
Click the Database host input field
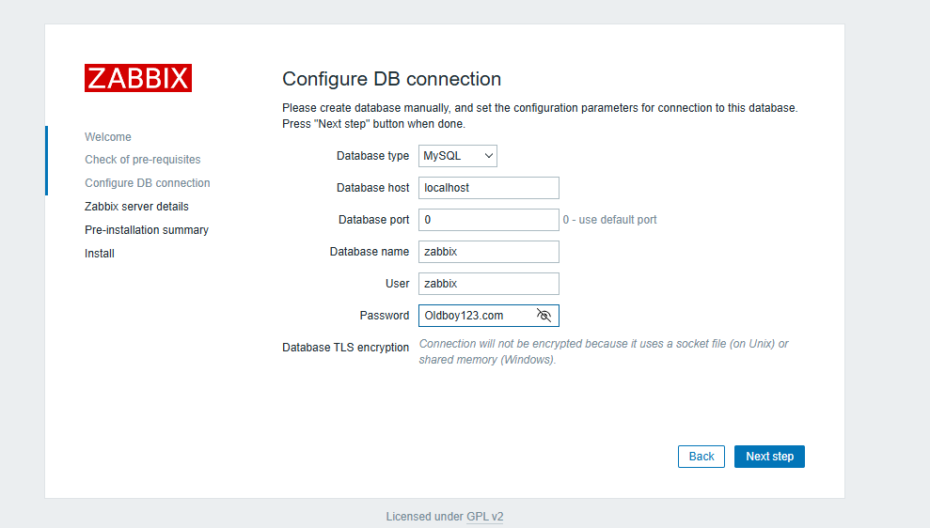tap(489, 188)
